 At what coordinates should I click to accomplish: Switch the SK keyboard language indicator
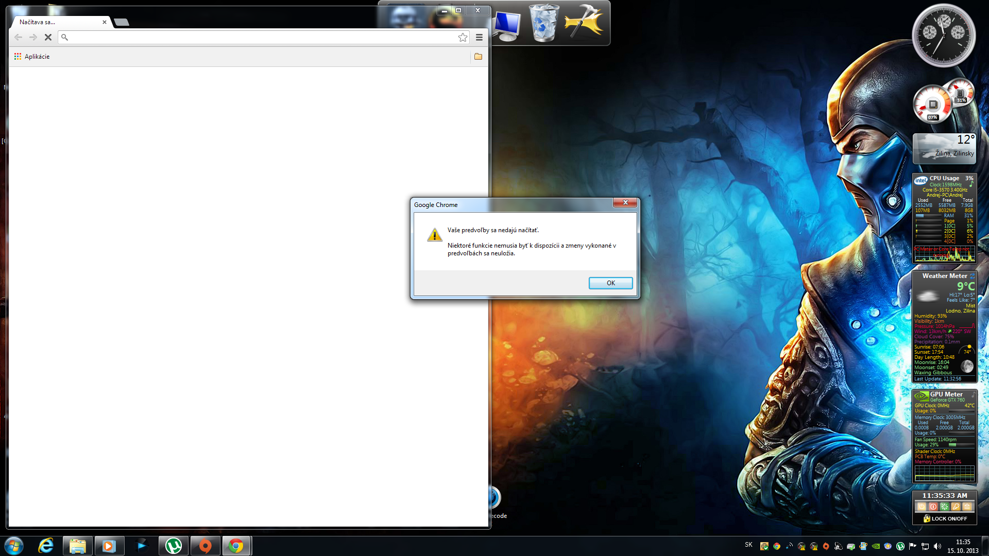click(x=748, y=545)
